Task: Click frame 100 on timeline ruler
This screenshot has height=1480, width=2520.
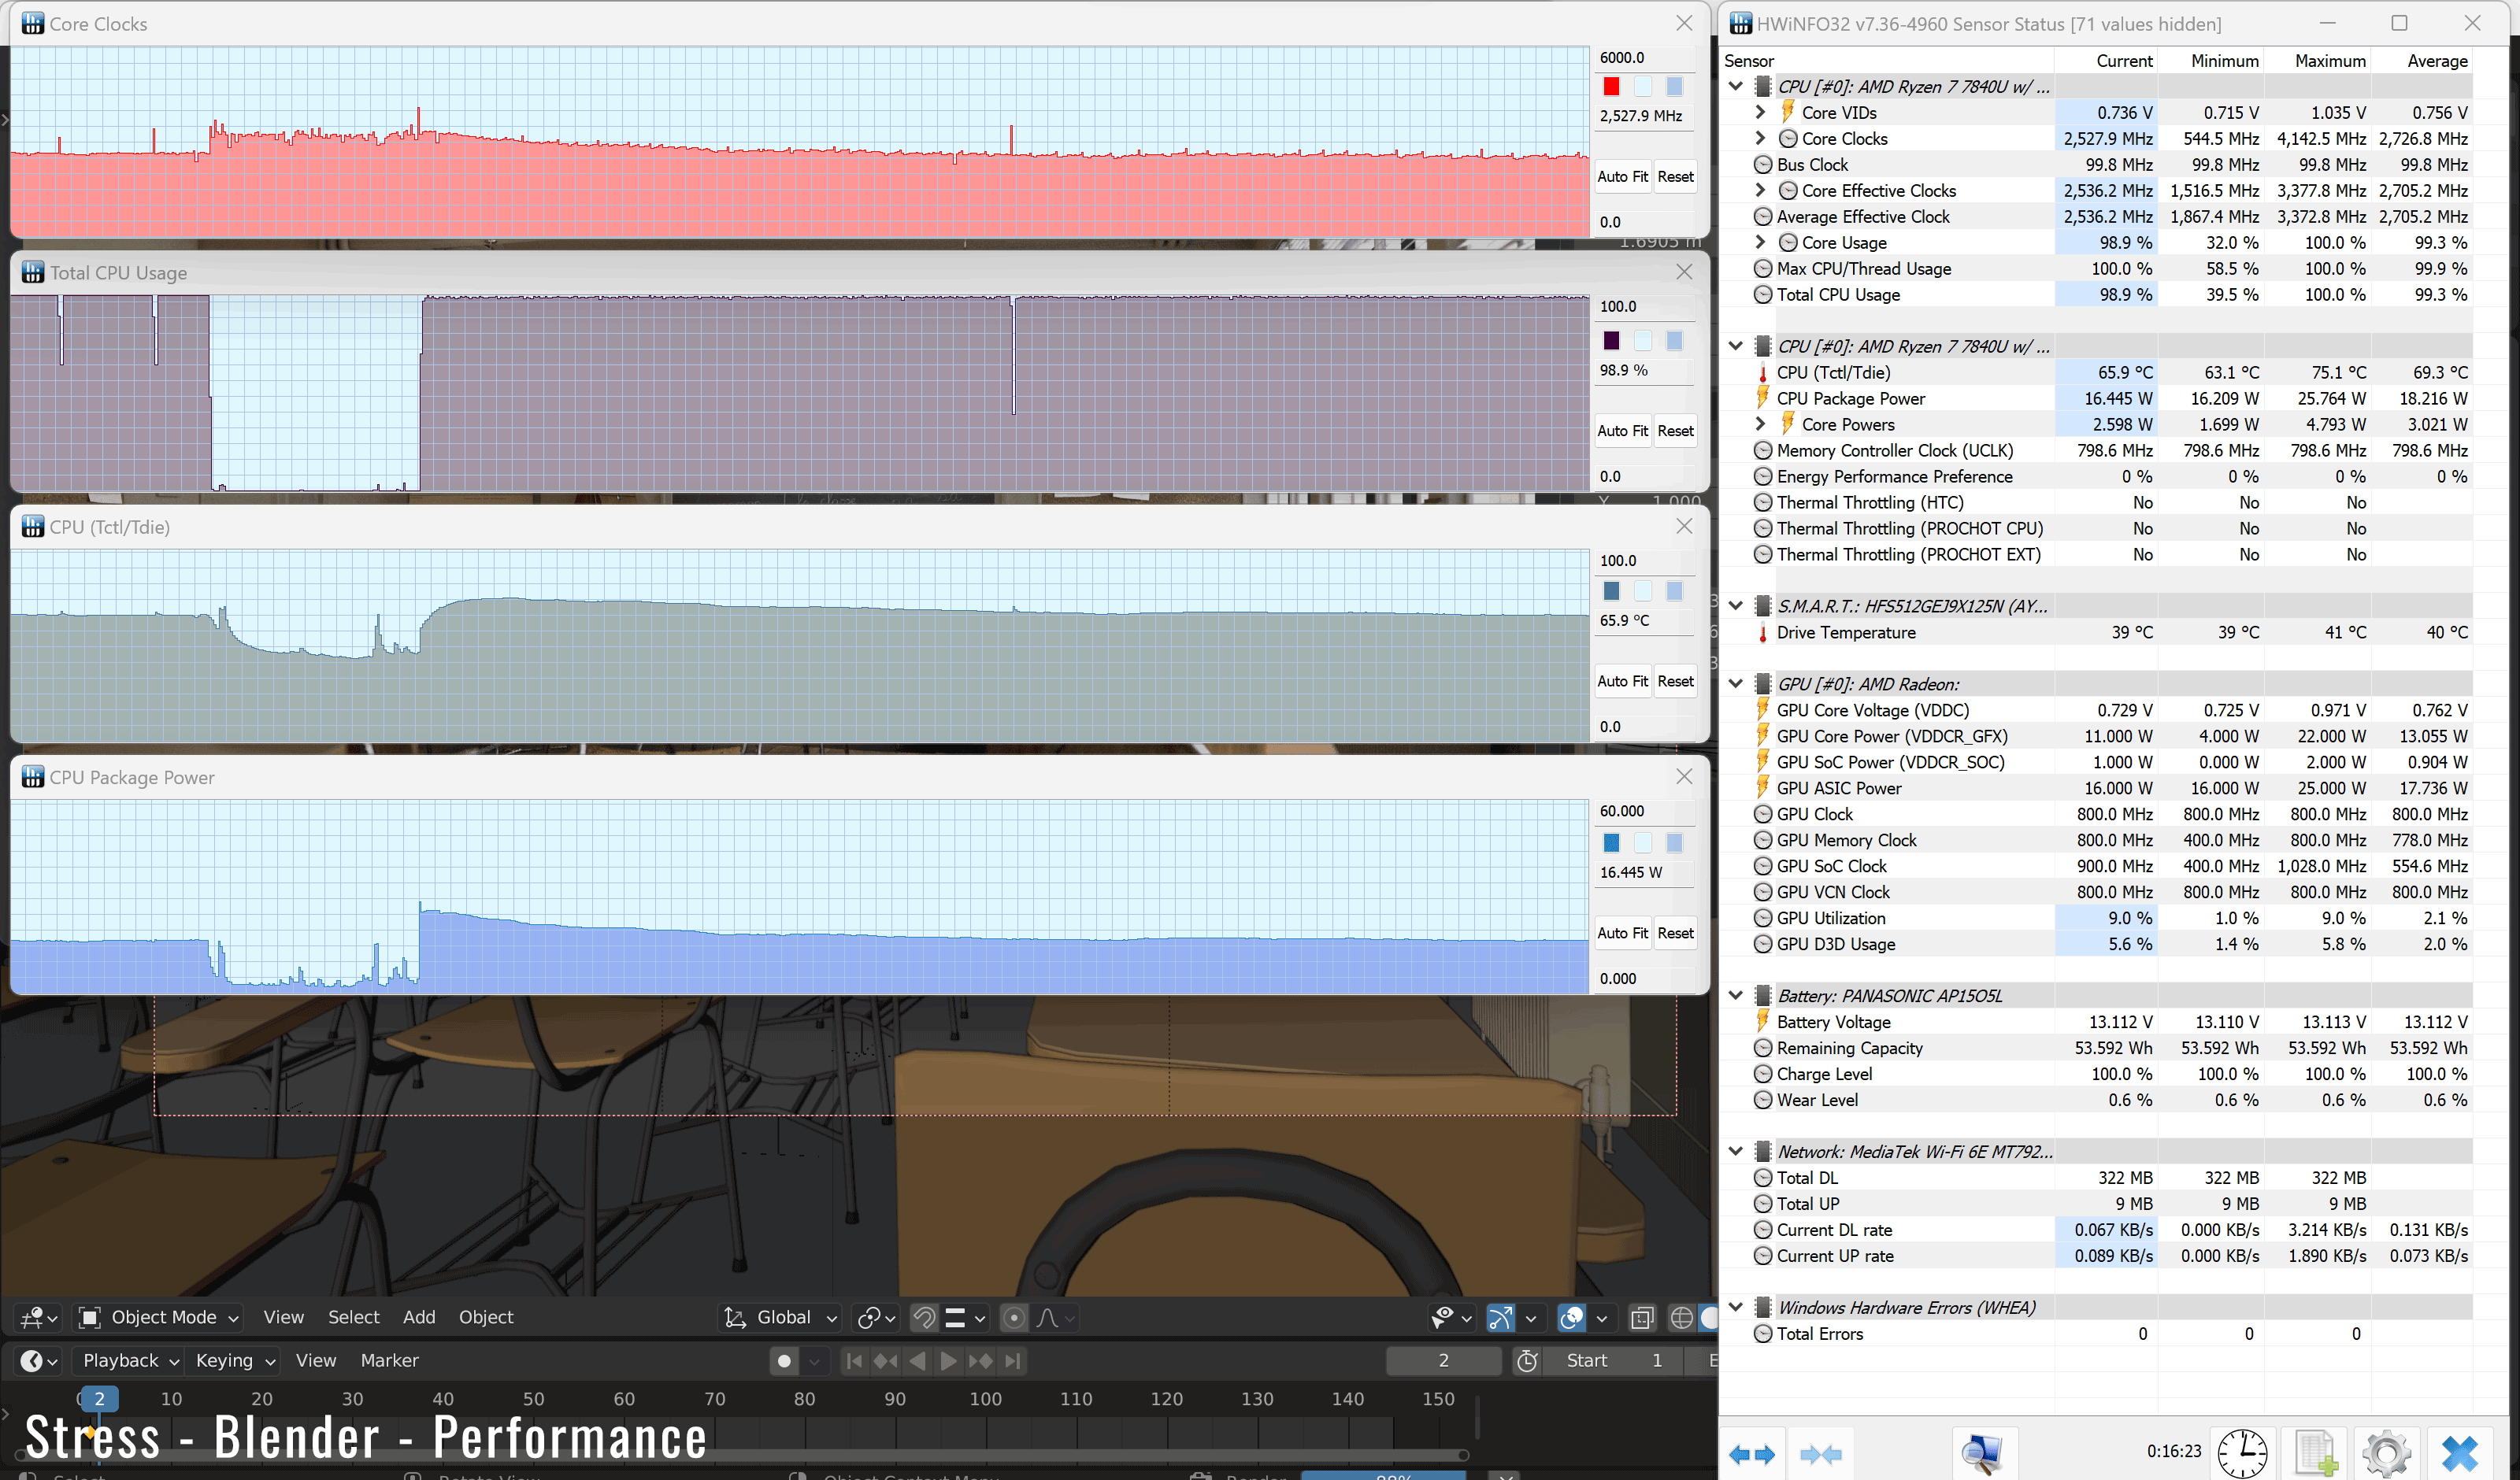Action: (985, 1399)
